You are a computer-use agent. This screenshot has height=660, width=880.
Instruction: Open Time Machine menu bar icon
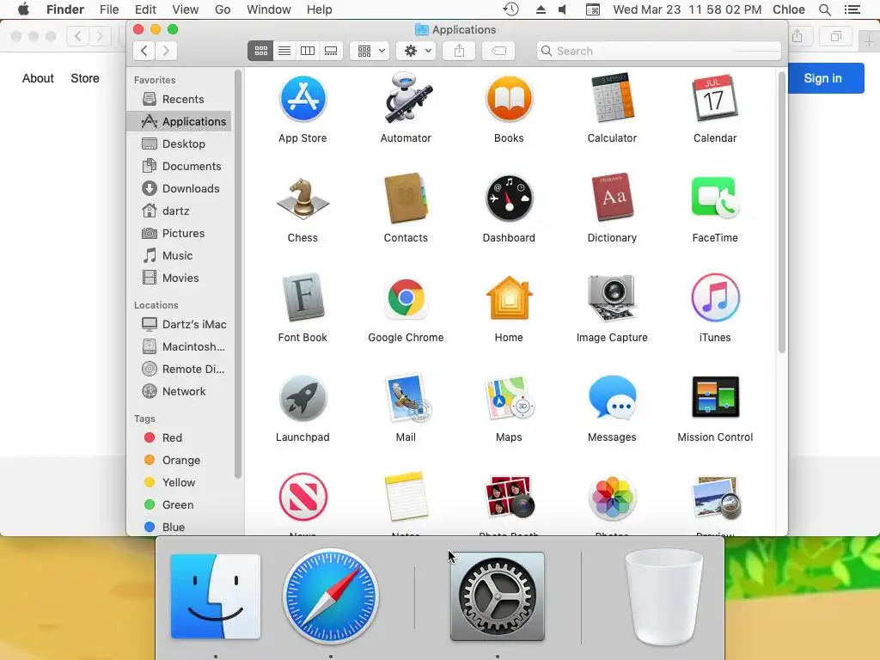510,9
